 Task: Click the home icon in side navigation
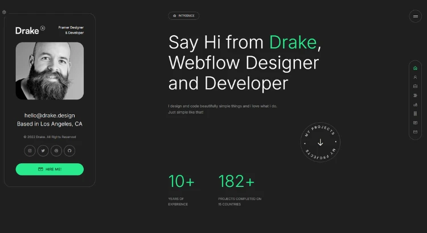pyautogui.click(x=415, y=68)
